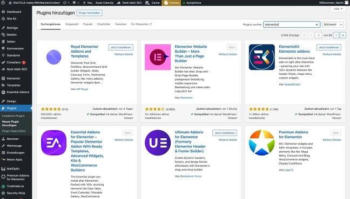Click the Royal Elementor Addons plugin icon
The image size is (350, 199).
click(54, 57)
